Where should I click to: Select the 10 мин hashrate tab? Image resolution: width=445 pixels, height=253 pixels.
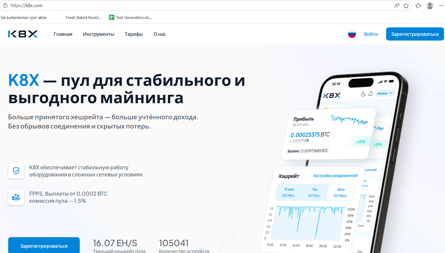coord(288,192)
